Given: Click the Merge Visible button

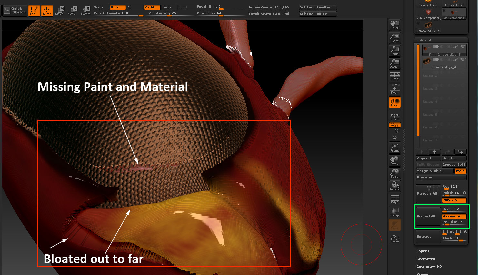Looking at the screenshot, I should click(435, 171).
